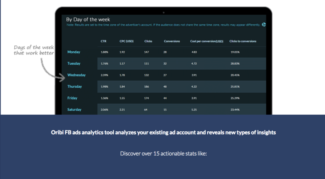This screenshot has height=179, width=325.
Task: Click Monday's clicks value 147
Action: 147,52
